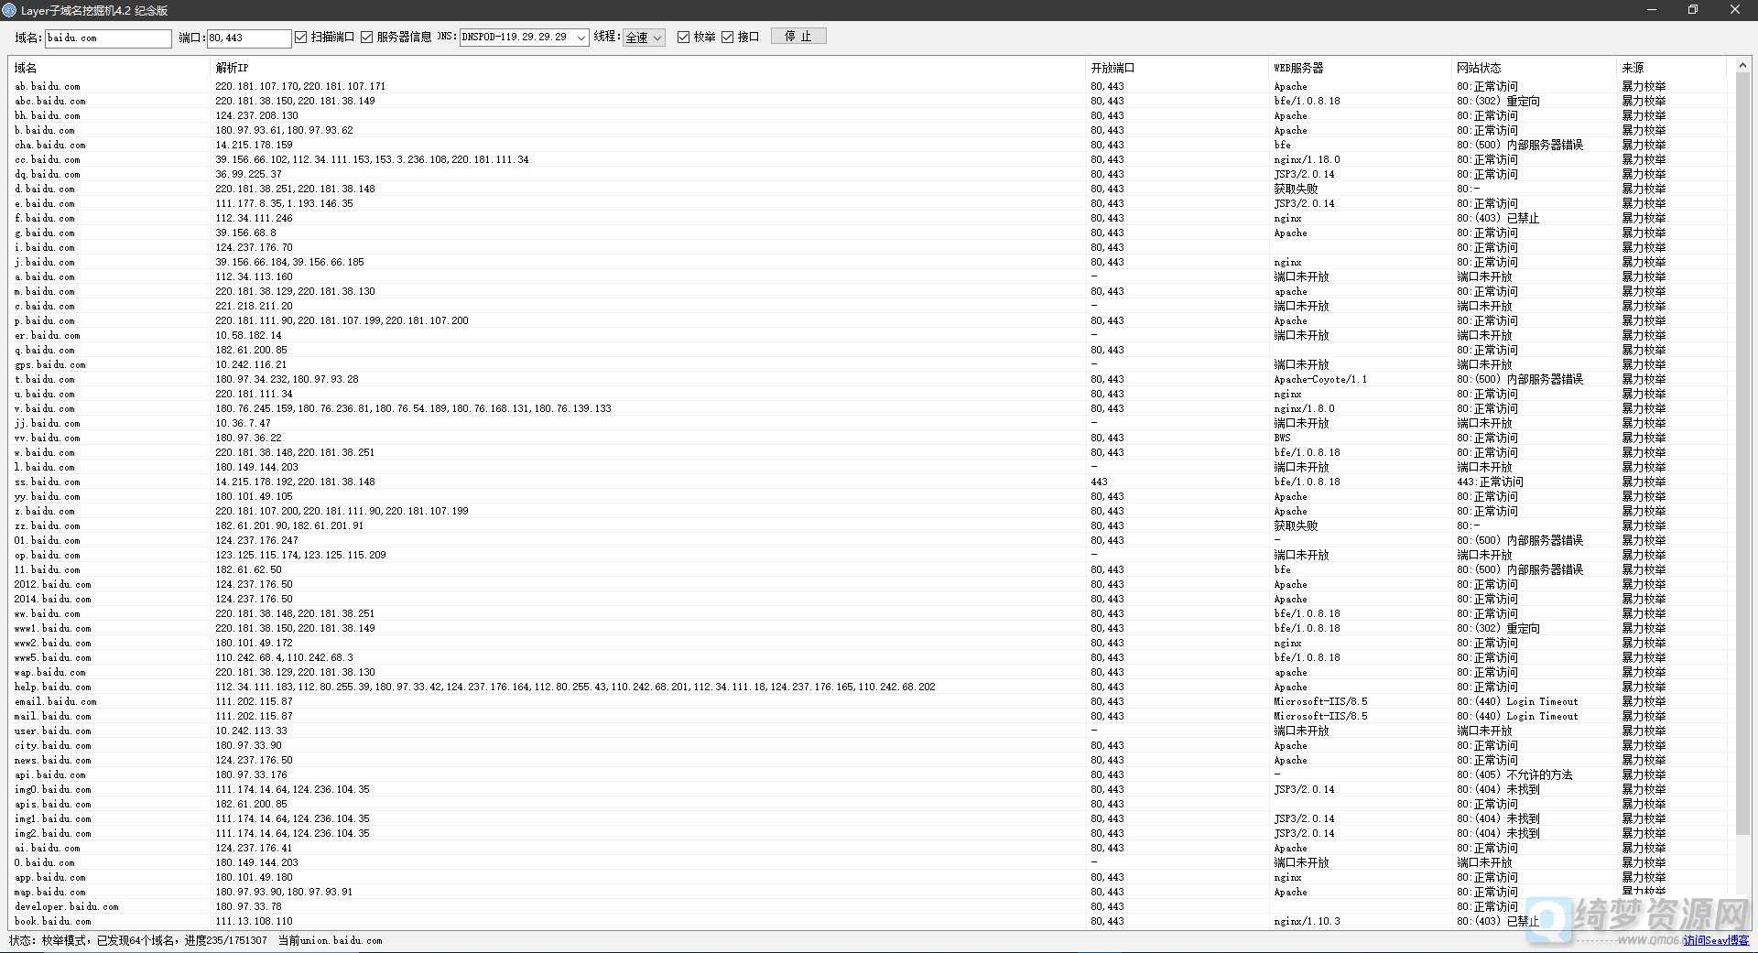This screenshot has height=953, width=1758.
Task: Select the mail.baidu.com row
Action: (x=870, y=716)
